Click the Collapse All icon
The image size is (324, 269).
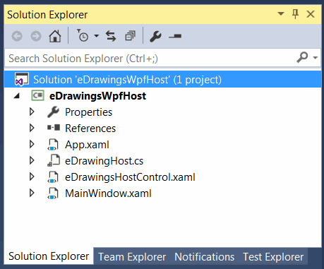(x=130, y=36)
